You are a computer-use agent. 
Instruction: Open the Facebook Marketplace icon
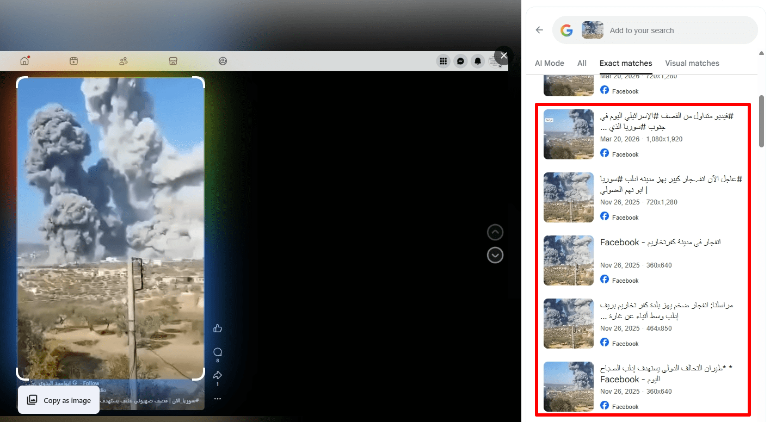pyautogui.click(x=173, y=61)
